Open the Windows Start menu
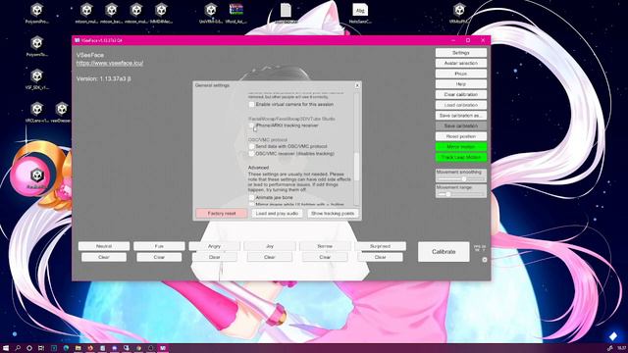The width and height of the screenshot is (628, 353). pos(6,348)
